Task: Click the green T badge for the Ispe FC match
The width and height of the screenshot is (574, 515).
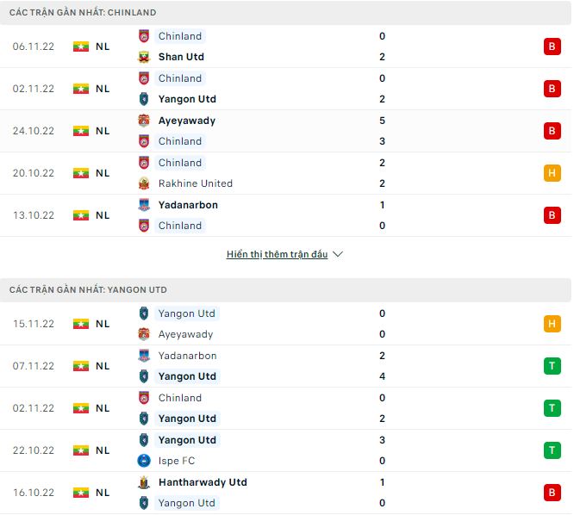Action: (x=552, y=450)
